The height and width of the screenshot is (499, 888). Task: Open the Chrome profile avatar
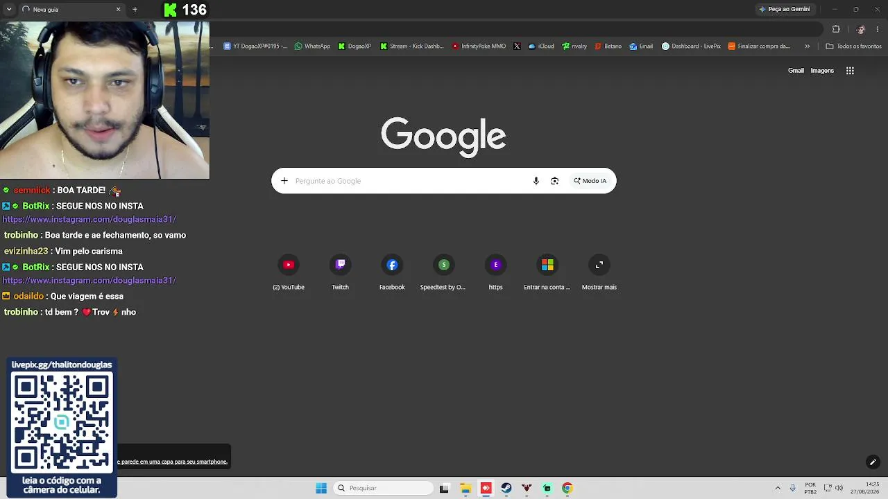861,29
